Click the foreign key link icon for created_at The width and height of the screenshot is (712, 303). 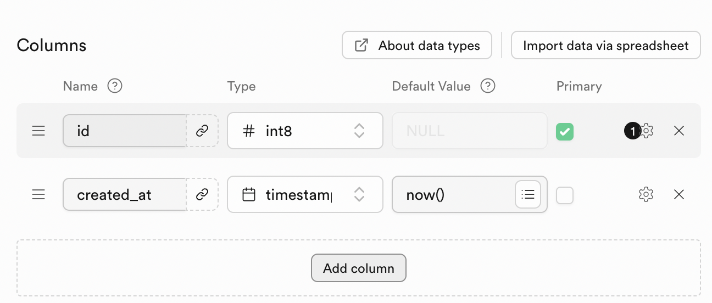[x=202, y=194]
